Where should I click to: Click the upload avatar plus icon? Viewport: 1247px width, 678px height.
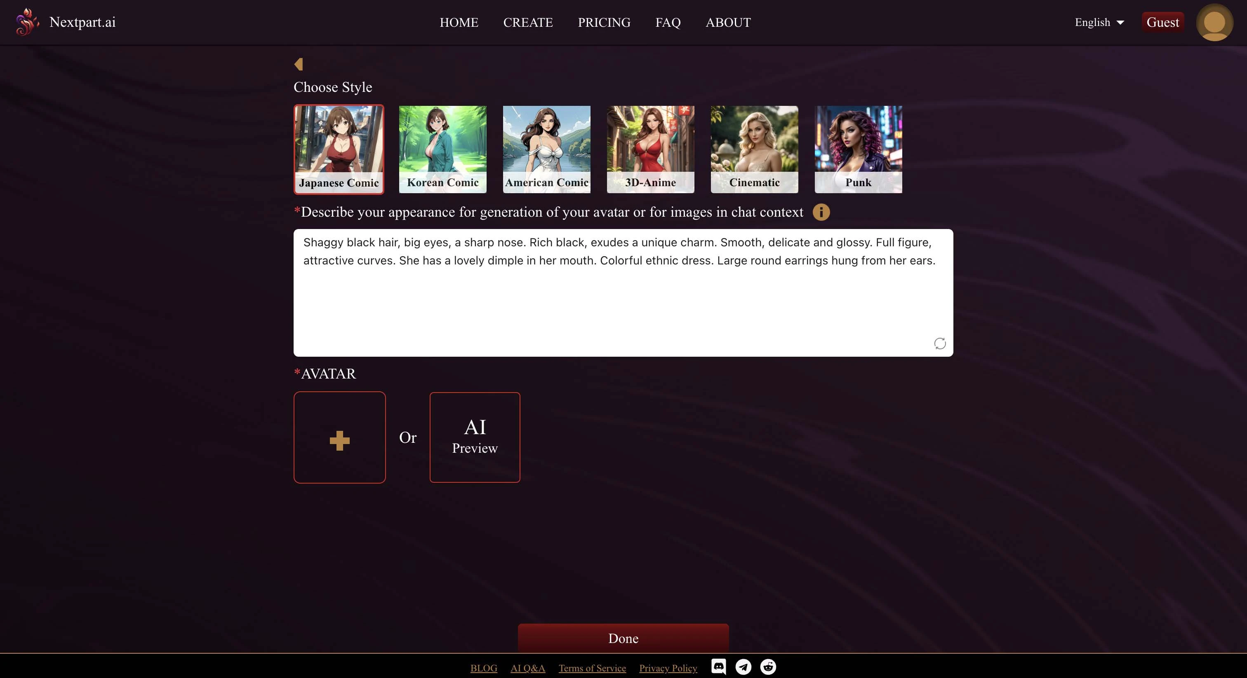tap(339, 437)
